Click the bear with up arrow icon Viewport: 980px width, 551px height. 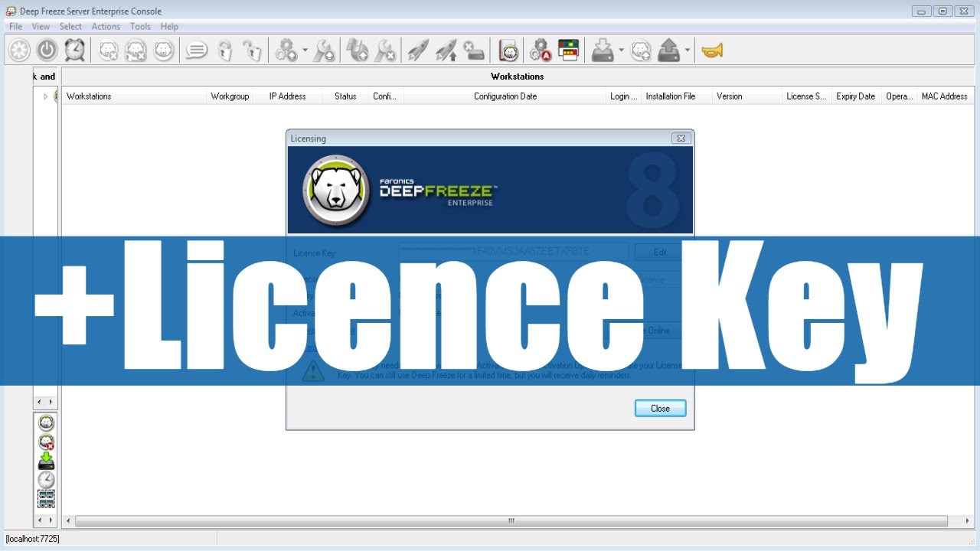point(641,51)
